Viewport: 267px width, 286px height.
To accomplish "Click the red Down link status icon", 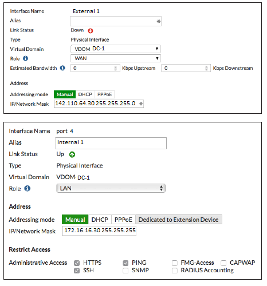I will [x=91, y=31].
